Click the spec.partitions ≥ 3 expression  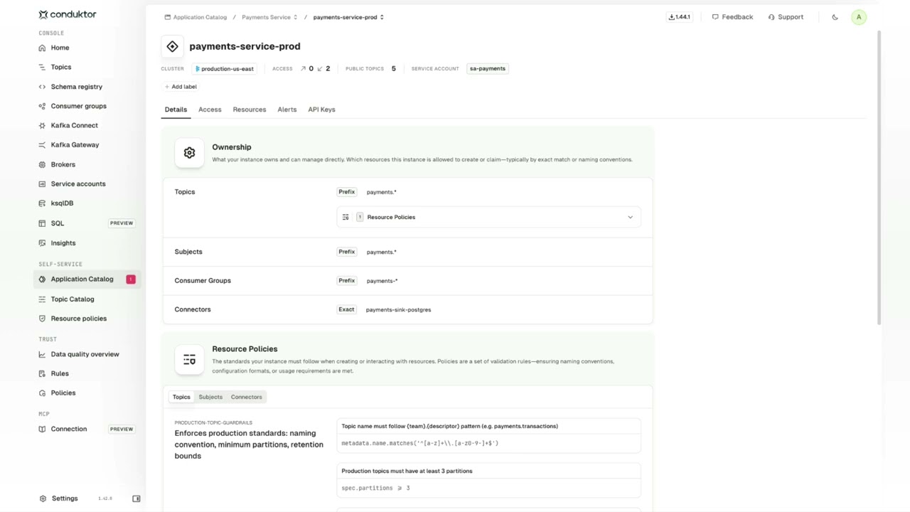[375, 488]
